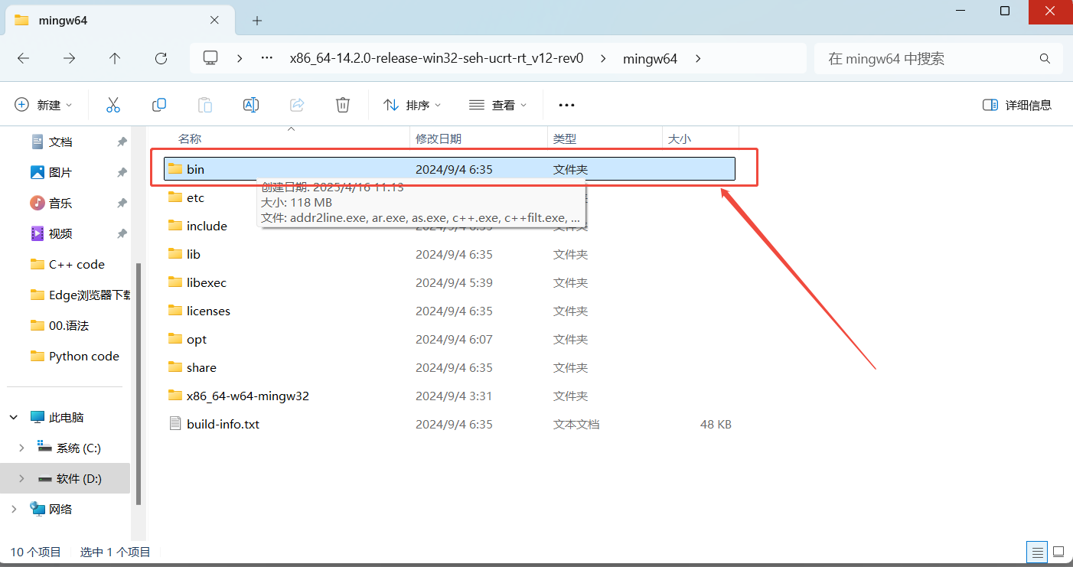
Task: Open the New item button
Action: (44, 105)
